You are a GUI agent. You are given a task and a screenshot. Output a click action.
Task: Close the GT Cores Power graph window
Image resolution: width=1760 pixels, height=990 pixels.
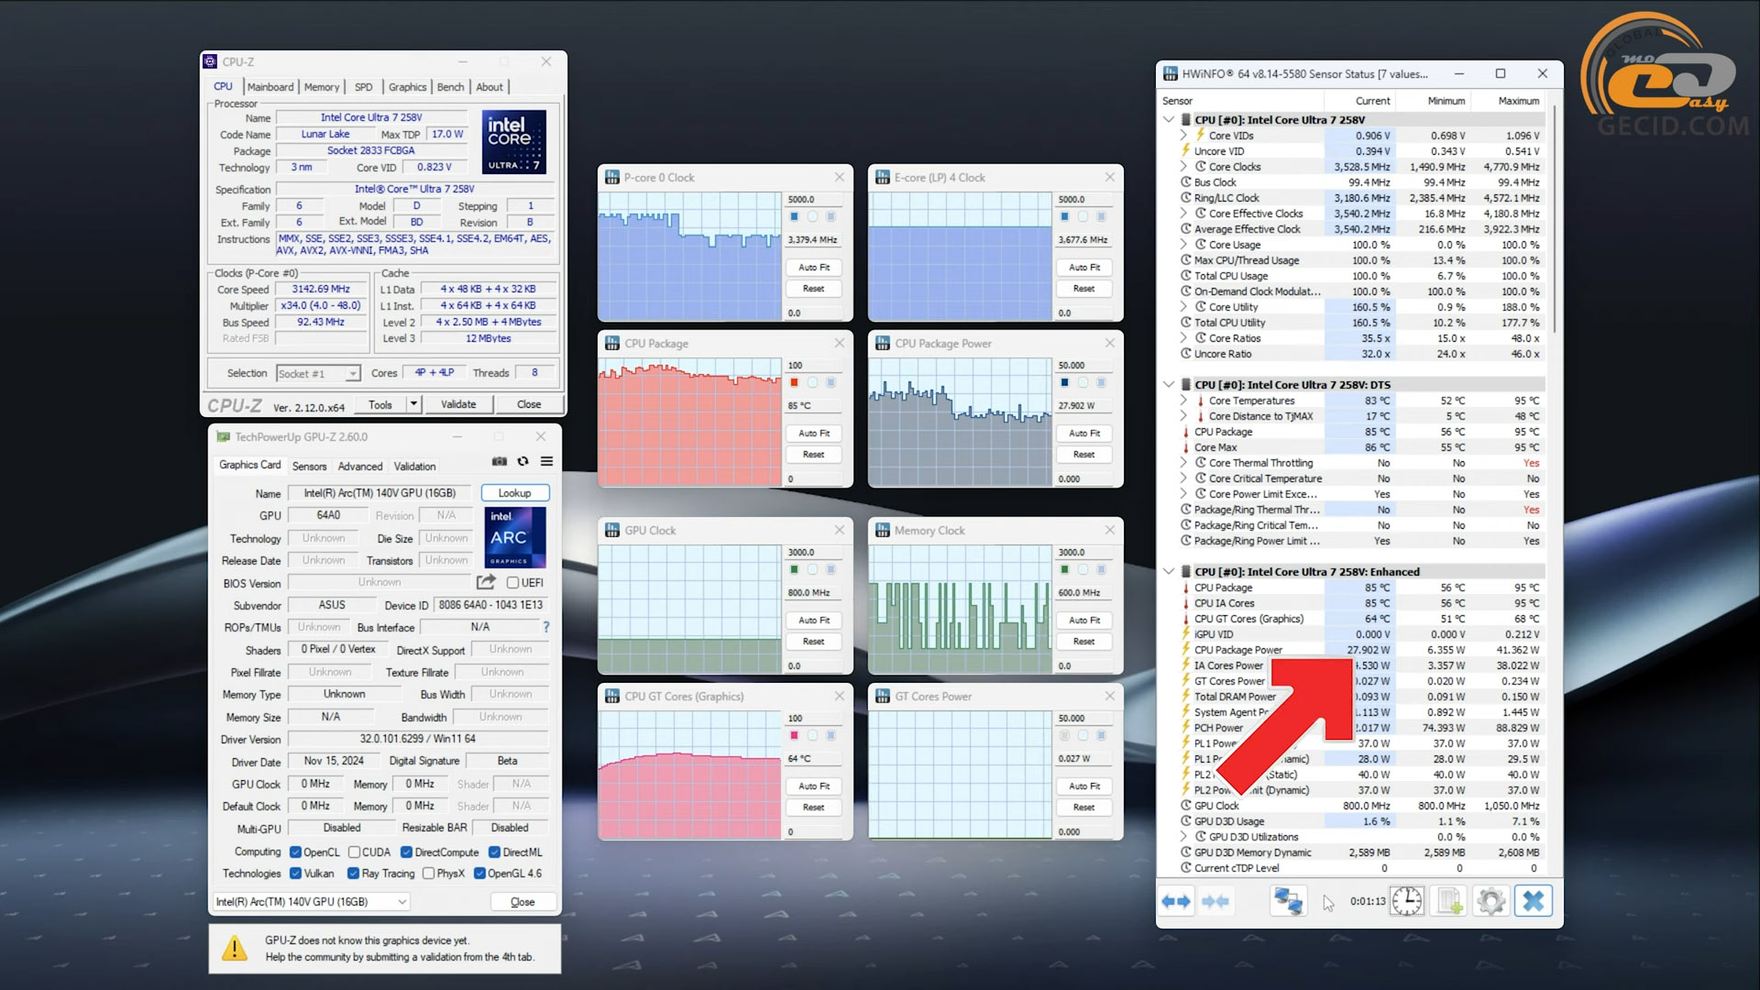1109,696
